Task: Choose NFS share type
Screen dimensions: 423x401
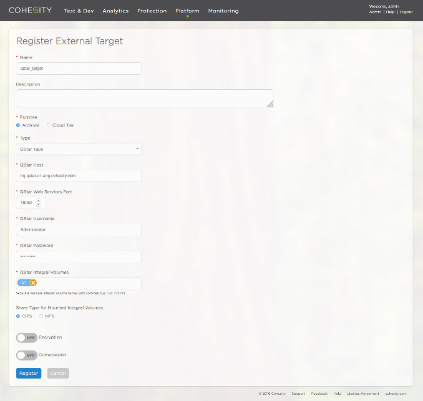Action: (x=41, y=316)
